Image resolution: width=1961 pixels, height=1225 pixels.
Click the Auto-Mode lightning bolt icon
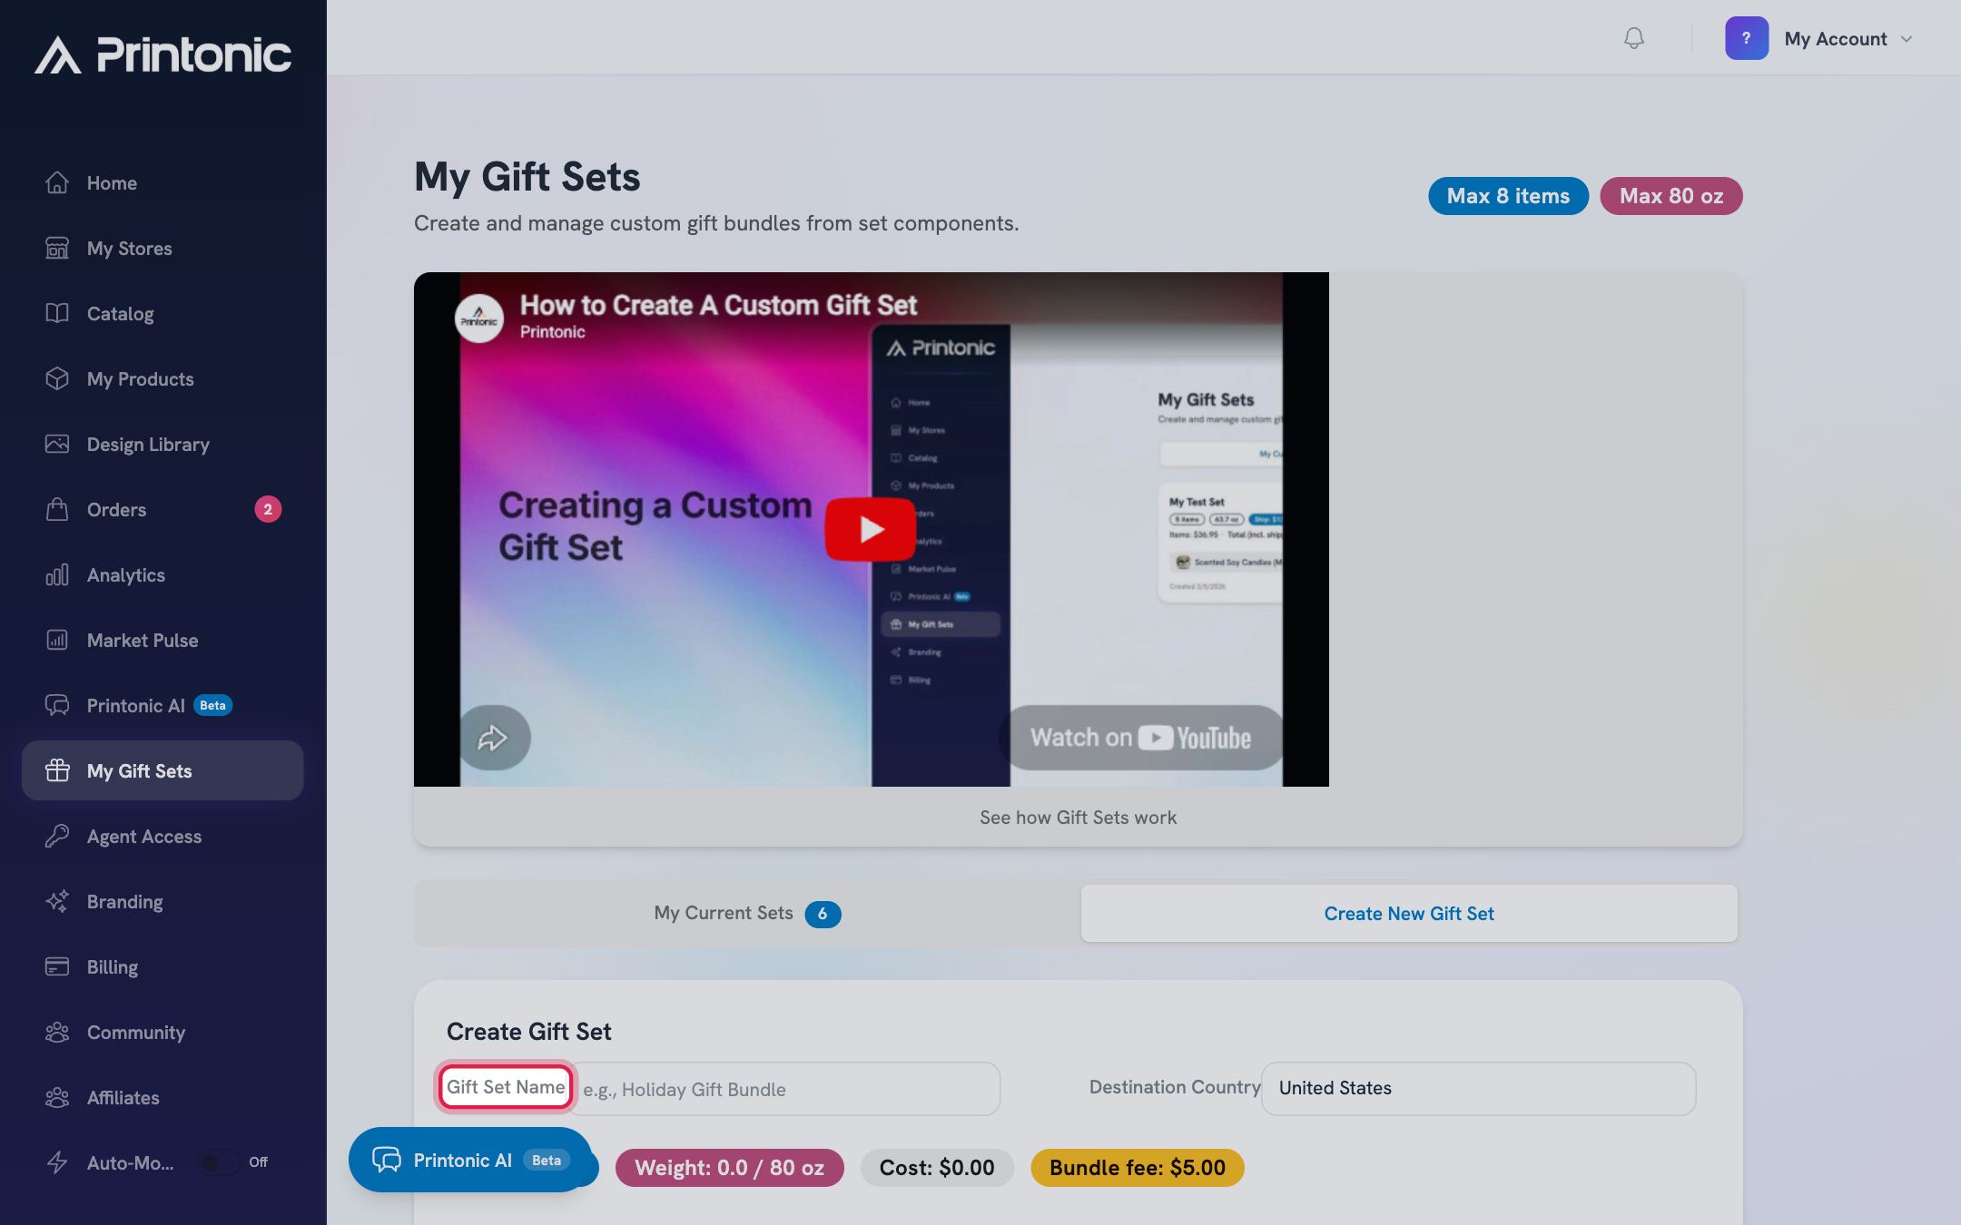(x=57, y=1162)
